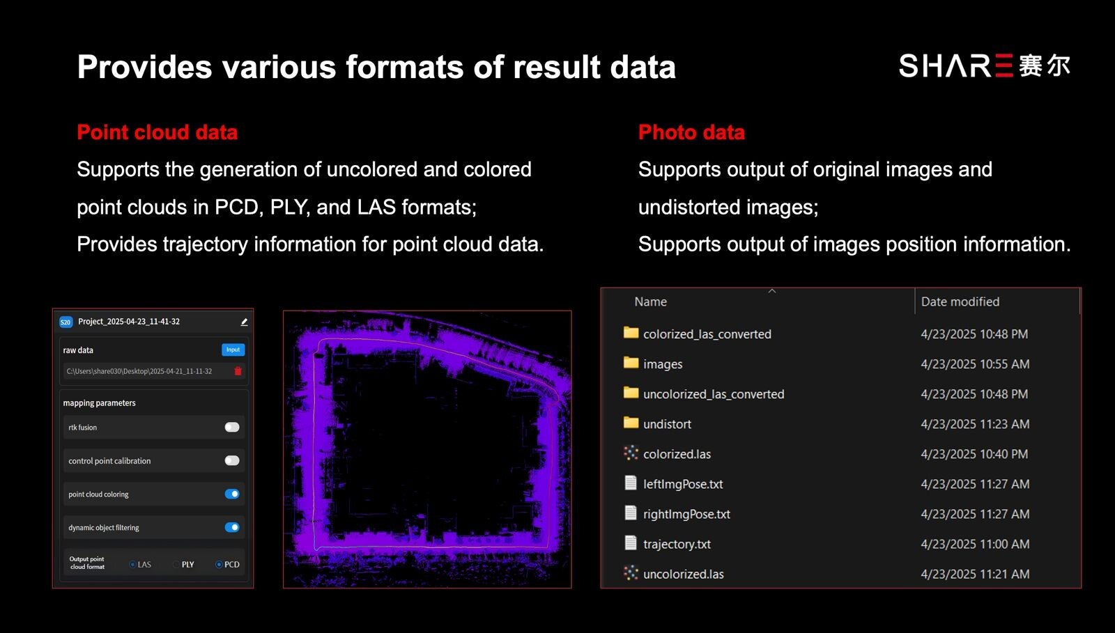Select the uncolorized.las file icon
The width and height of the screenshot is (1115, 633).
[x=631, y=573]
